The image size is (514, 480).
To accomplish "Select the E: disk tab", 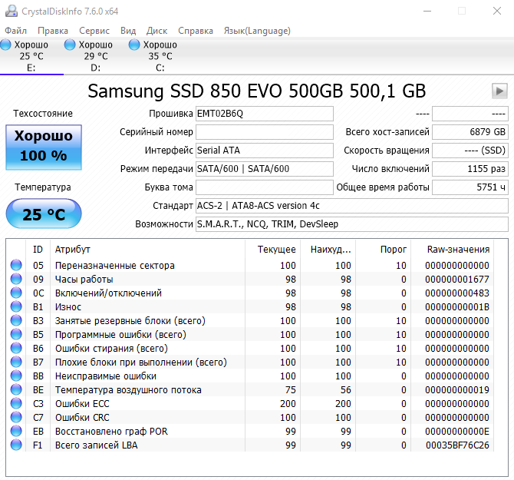I will [31, 56].
